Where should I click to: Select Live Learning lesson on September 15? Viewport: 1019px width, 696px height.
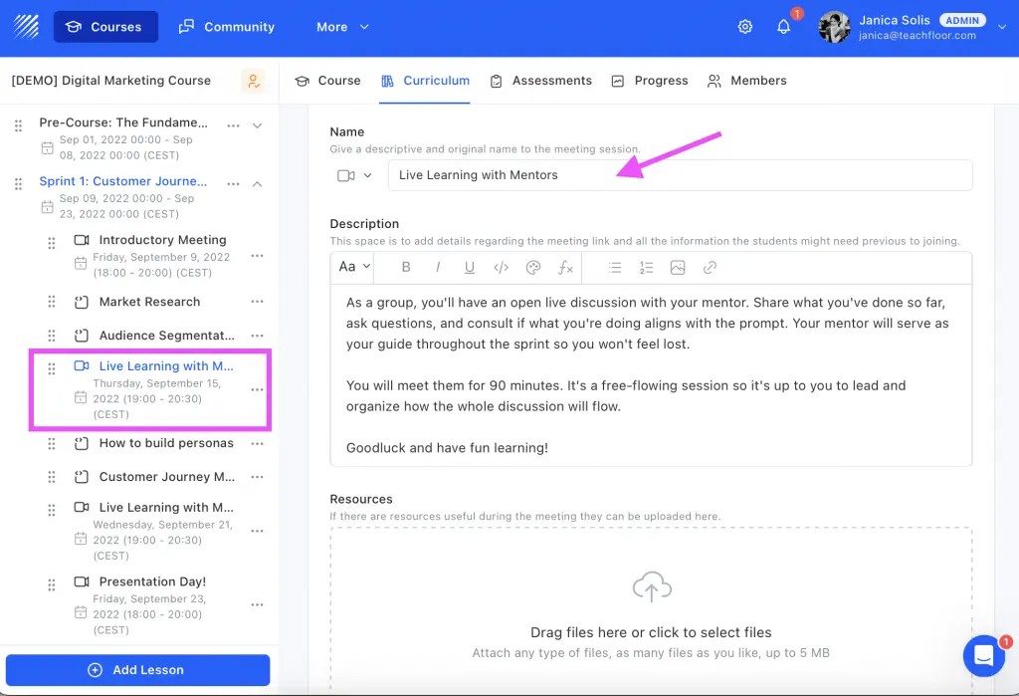click(x=166, y=366)
